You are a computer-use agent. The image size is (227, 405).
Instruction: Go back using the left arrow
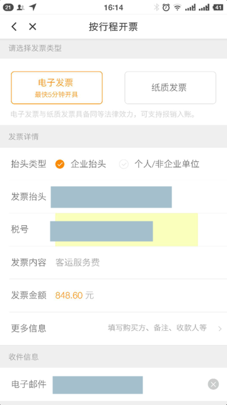(14, 27)
